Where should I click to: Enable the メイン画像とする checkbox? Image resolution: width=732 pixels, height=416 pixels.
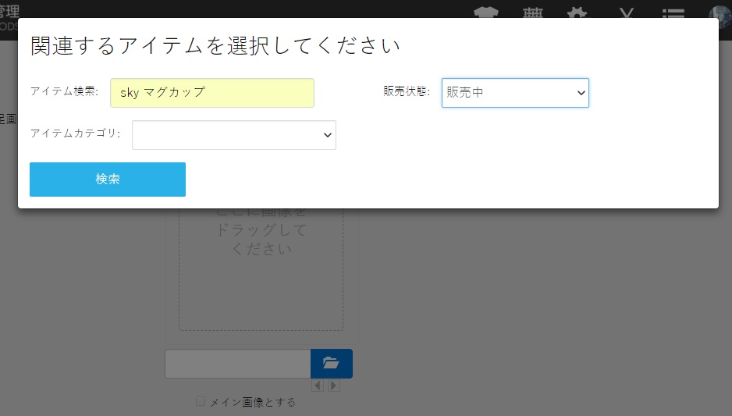click(x=201, y=401)
